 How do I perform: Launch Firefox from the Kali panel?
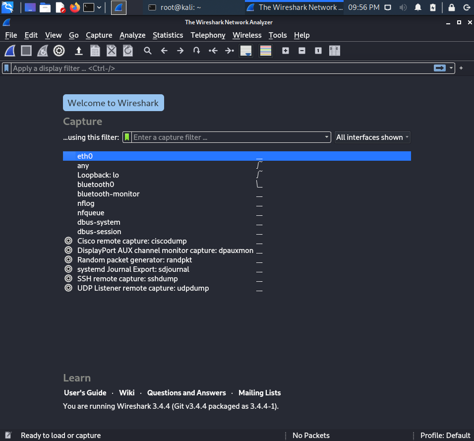75,7
